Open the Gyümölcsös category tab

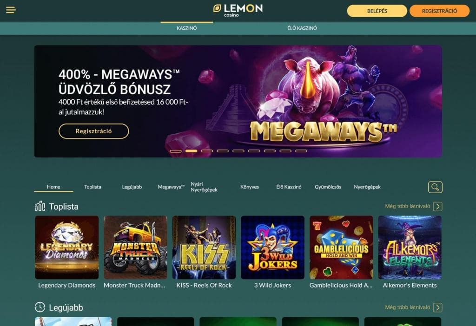coord(328,187)
